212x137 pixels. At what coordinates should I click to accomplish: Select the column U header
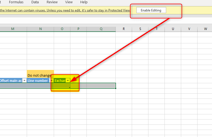[173, 29]
